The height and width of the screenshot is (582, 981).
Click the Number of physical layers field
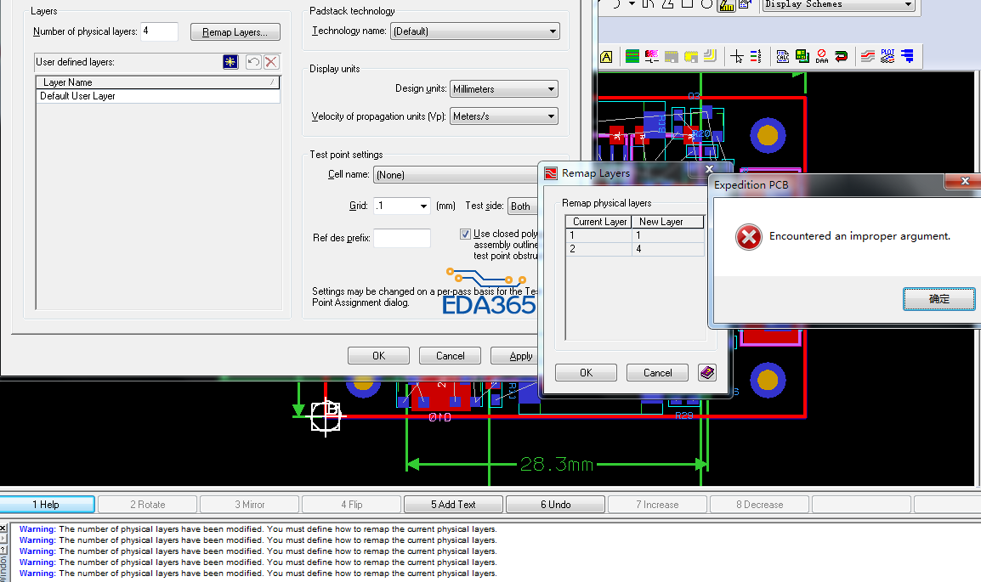coord(160,31)
